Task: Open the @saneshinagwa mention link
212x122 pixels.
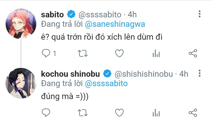Action: [x=115, y=24]
